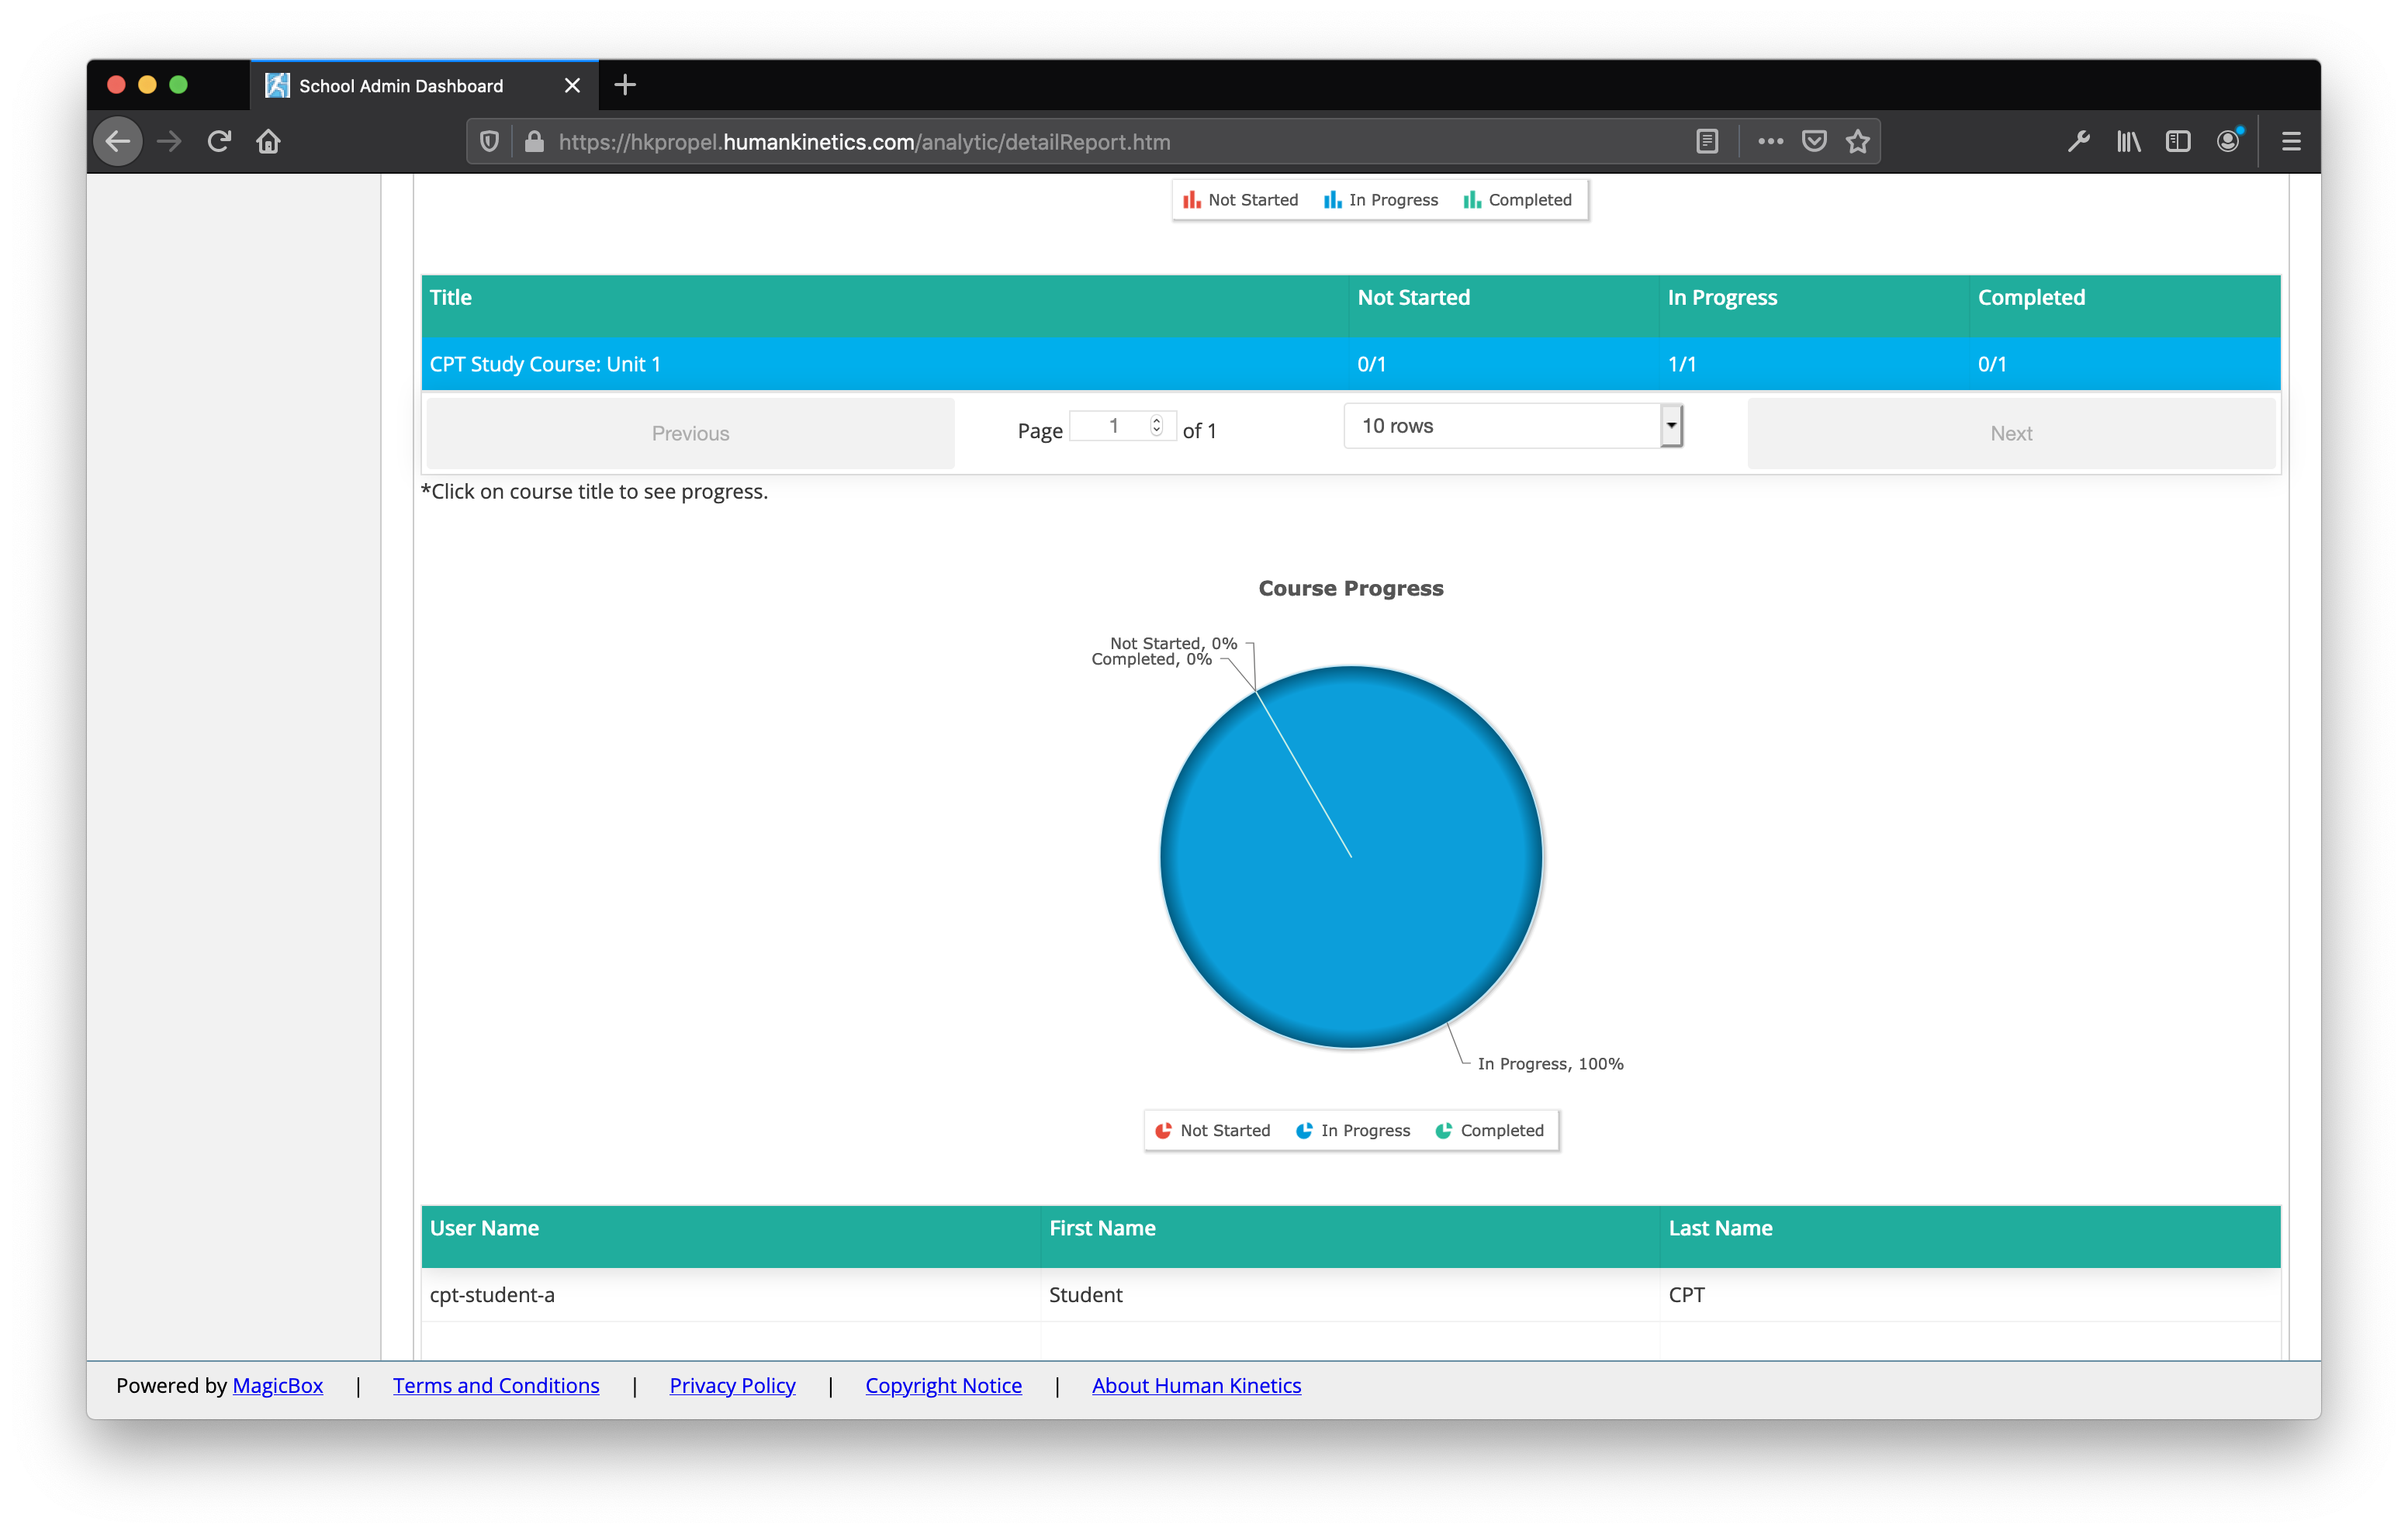Open a new browser tab
Viewport: 2408px width, 1534px height.
click(x=625, y=85)
